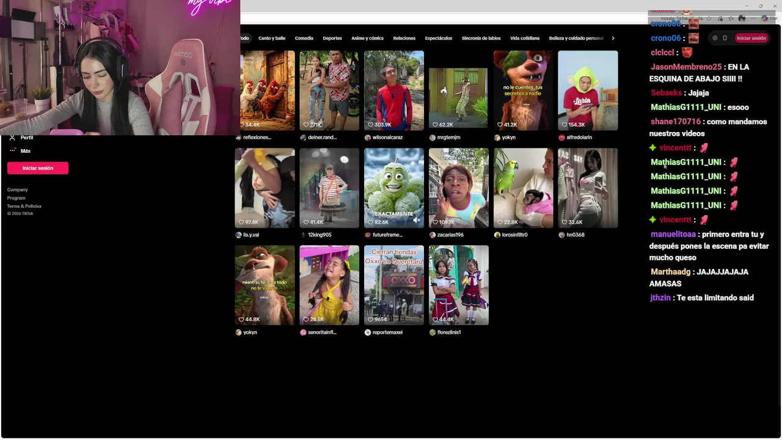
Task: Visit the zacarias196 creator profile
Action: 447,235
